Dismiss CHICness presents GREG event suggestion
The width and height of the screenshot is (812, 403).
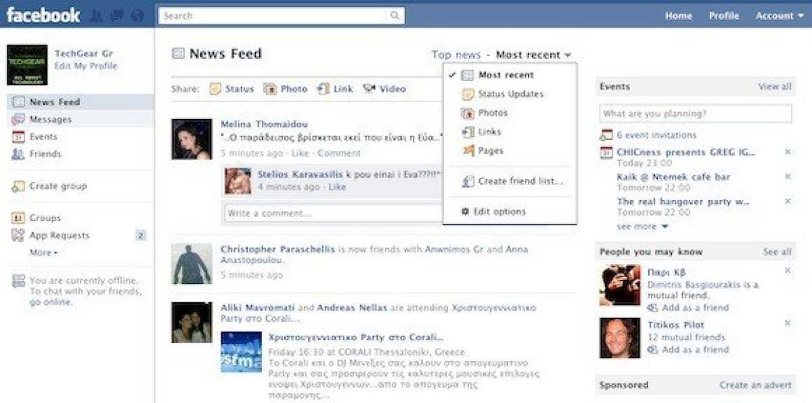[788, 152]
